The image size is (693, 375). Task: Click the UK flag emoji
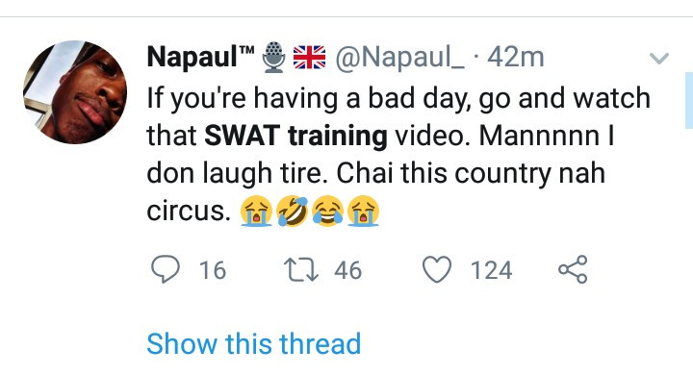[x=309, y=58]
